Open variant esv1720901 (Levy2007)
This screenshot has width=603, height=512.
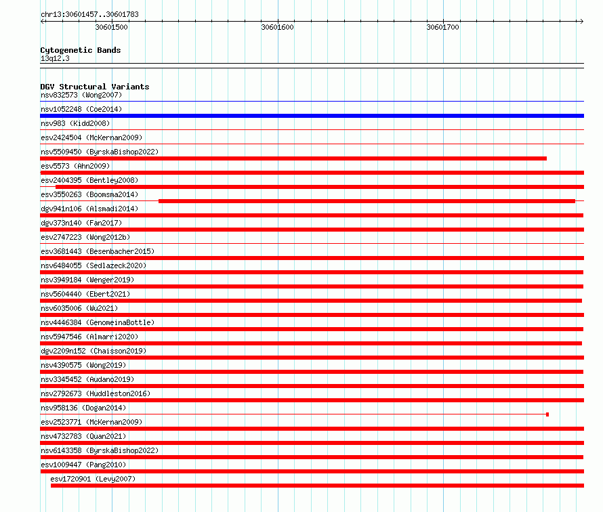93,479
